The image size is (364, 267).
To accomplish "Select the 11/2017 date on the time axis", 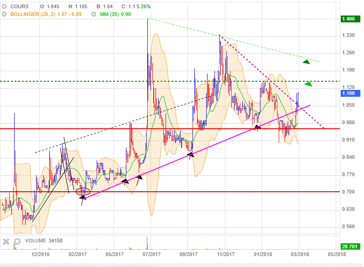I will [x=226, y=254].
